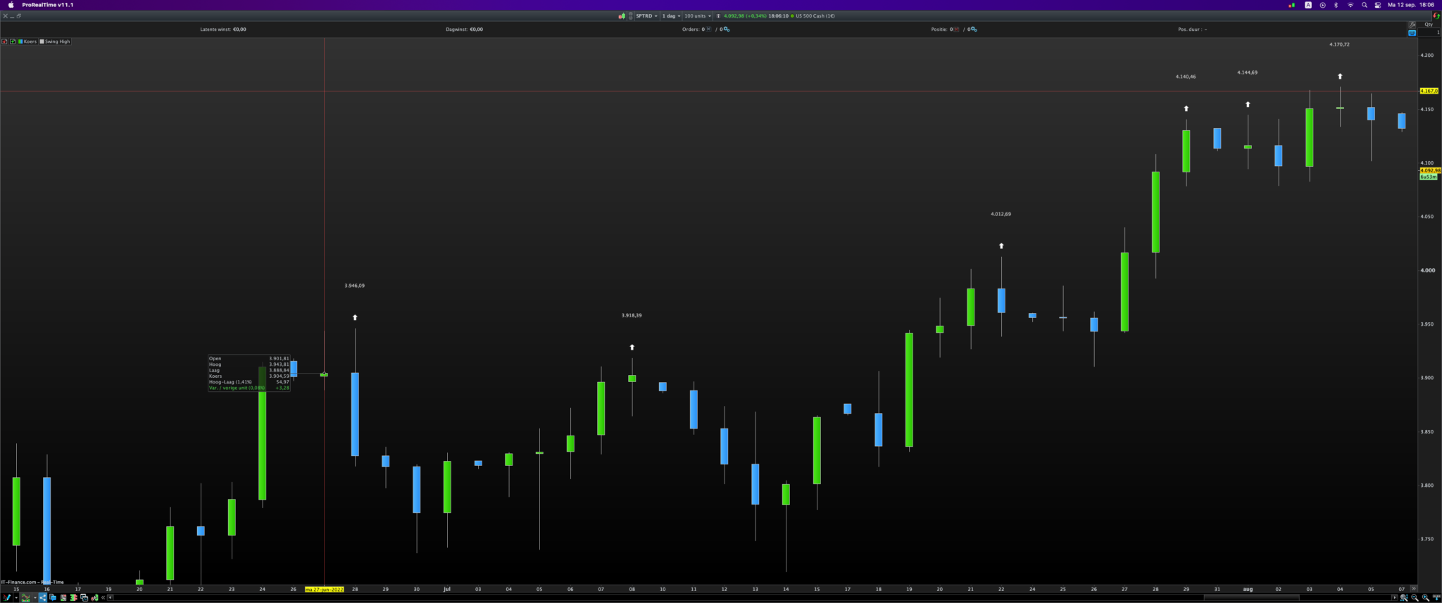Click the trading link candlestick icon in bottom toolbar
The image size is (1442, 603).
pos(94,597)
